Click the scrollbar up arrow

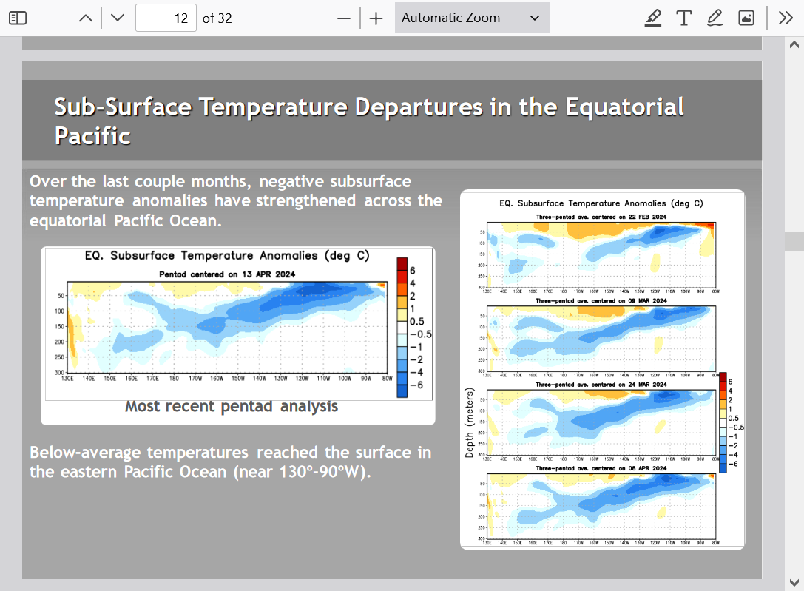coord(794,44)
